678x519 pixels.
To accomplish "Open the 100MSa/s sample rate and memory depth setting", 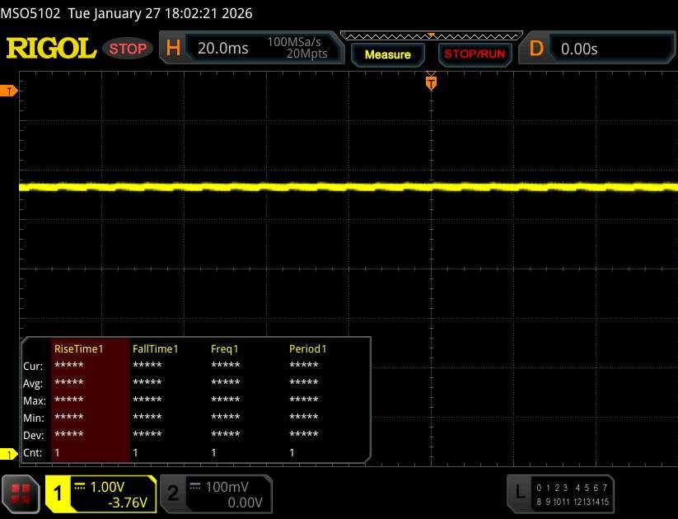I will [x=297, y=48].
